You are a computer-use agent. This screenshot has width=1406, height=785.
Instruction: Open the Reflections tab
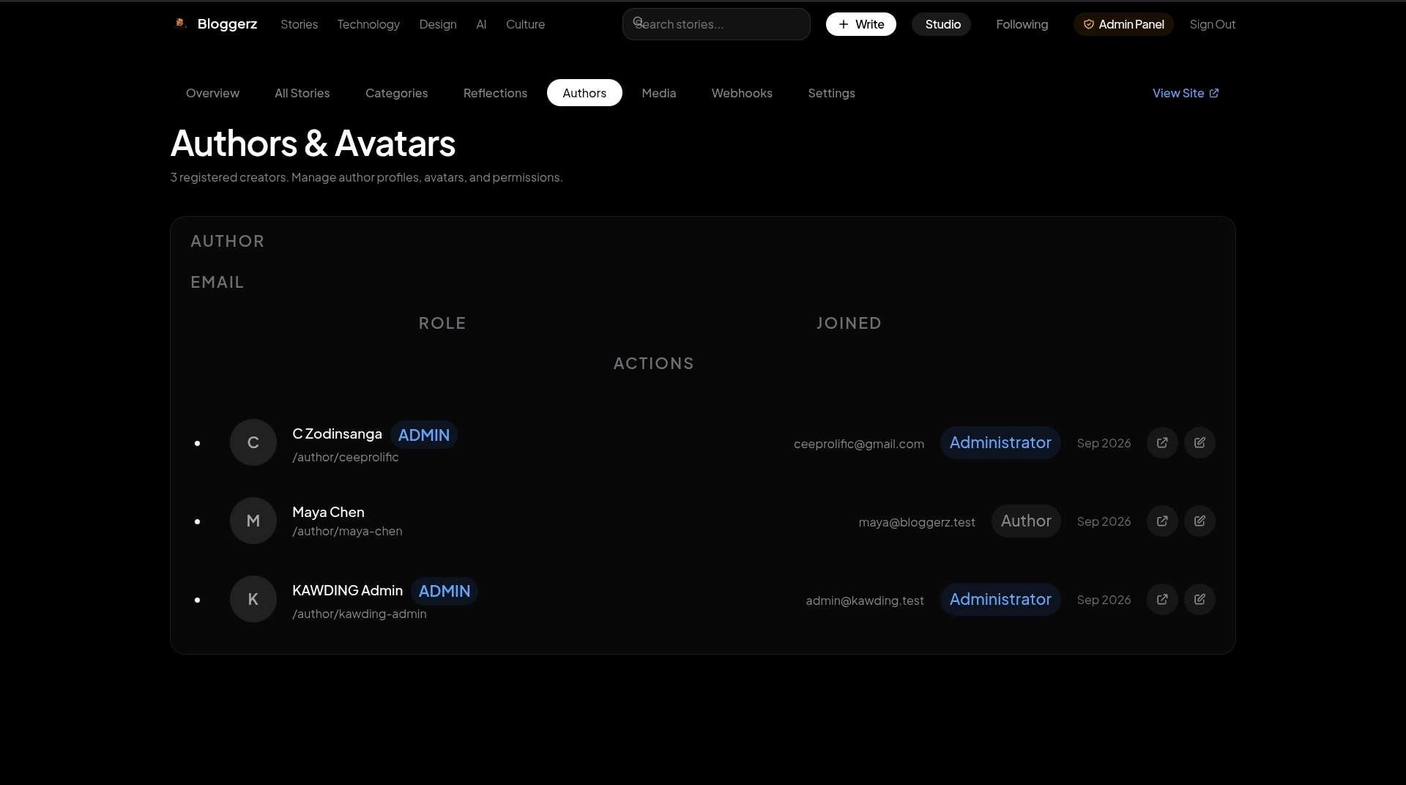coord(495,93)
